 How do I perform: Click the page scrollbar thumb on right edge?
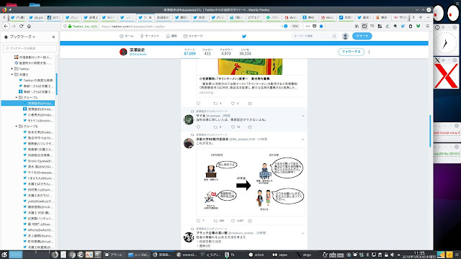[430, 131]
